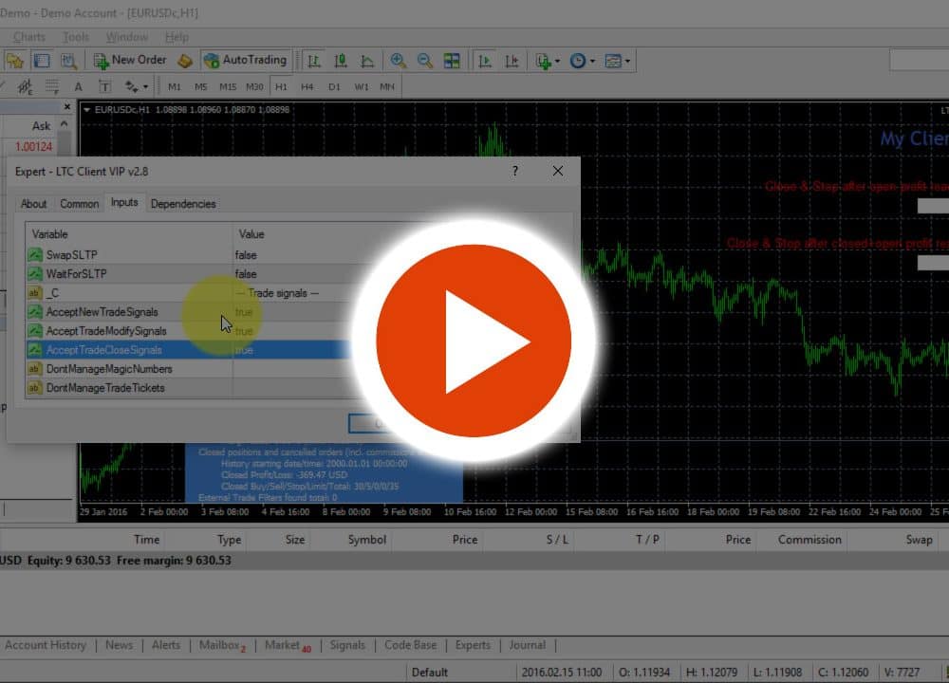Toggle the AutoTrading button
Screen dimensions: 949x683
coord(247,60)
